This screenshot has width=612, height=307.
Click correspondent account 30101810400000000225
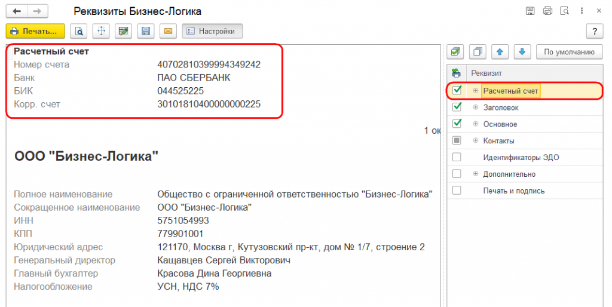click(209, 104)
